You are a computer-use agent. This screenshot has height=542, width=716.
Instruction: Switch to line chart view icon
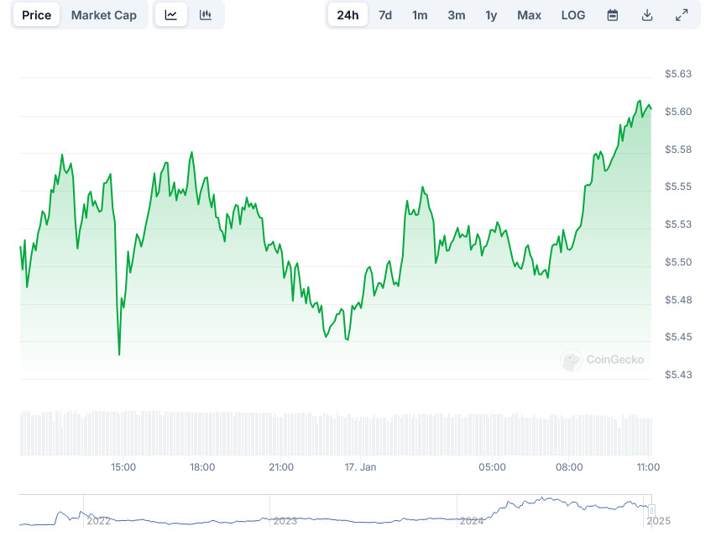[171, 15]
